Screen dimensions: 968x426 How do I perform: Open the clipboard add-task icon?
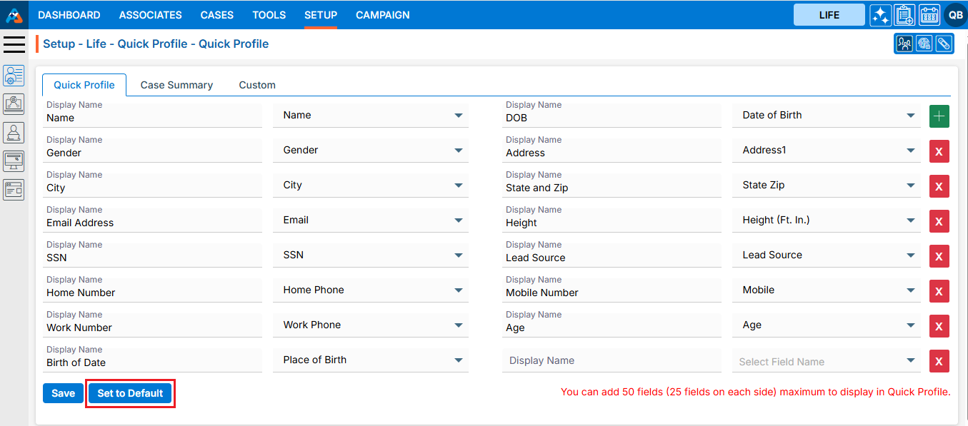[904, 15]
